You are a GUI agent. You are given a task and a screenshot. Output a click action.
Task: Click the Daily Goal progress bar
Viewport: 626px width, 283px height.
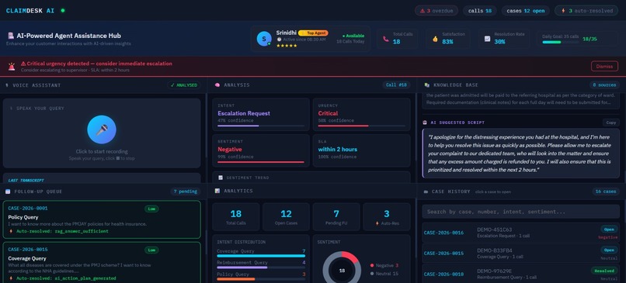[560, 42]
